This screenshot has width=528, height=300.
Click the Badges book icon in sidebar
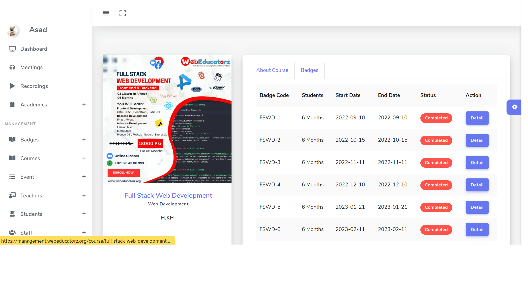tap(12, 139)
